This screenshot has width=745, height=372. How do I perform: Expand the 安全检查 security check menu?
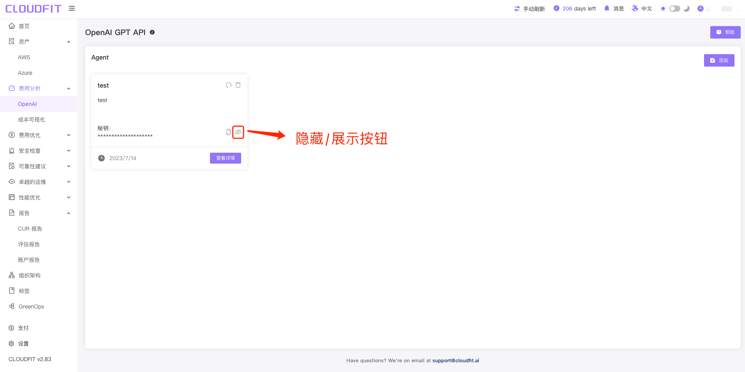pos(39,151)
